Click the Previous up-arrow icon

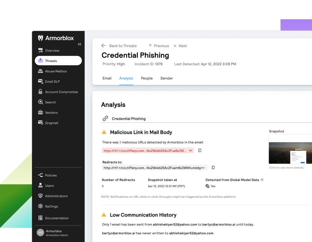click(x=150, y=46)
